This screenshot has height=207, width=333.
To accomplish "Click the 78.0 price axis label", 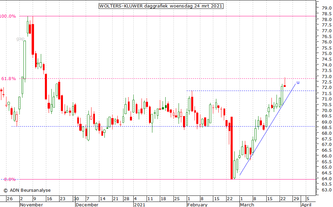I will (327, 19).
